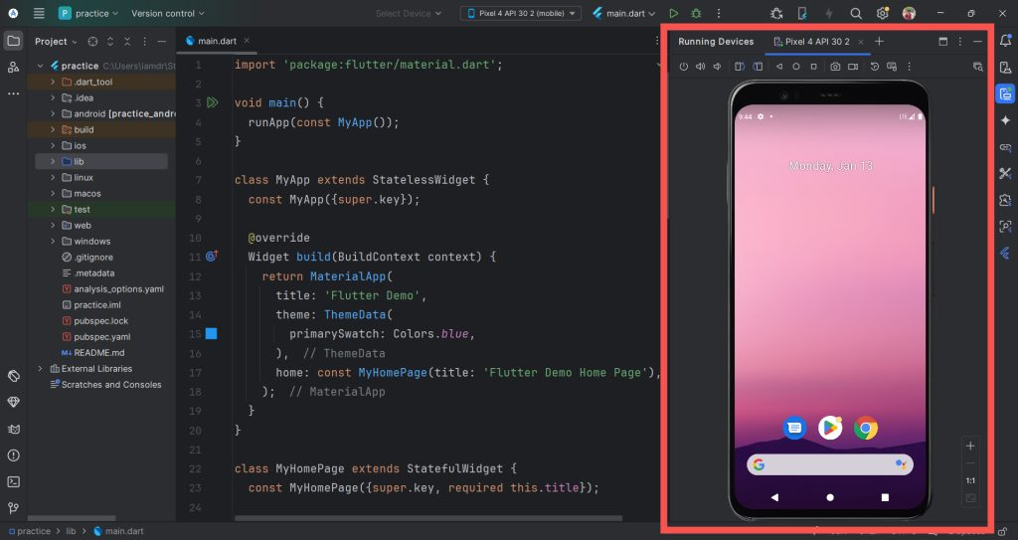Screen dimensions: 1018x540
Task: Click Select Opened File crosshair icon
Action: [x=92, y=41]
